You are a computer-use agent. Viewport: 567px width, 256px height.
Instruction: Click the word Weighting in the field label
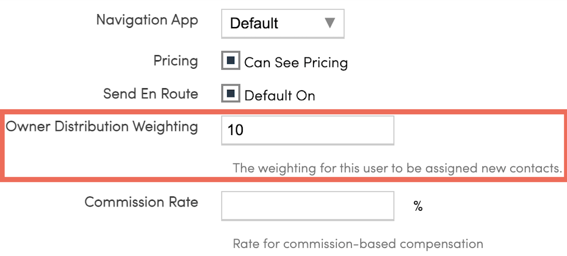point(165,126)
